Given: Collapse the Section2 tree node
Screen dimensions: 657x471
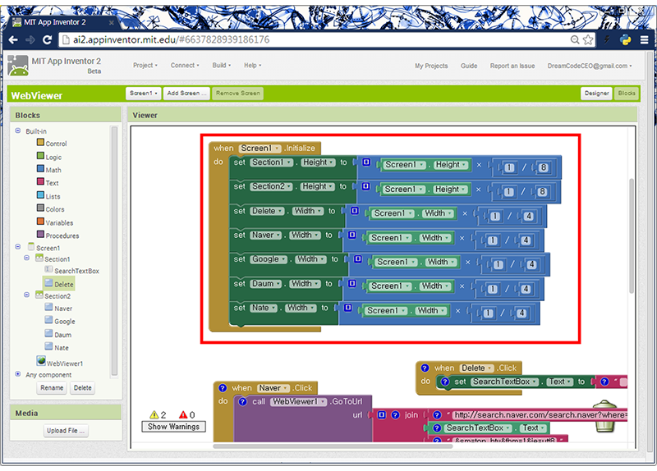Looking at the screenshot, I should tap(26, 295).
